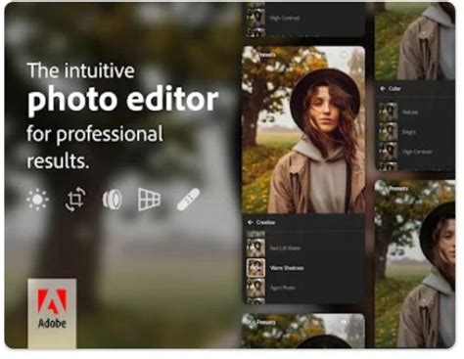Select the perspective grid geometry icon
The height and width of the screenshot is (359, 464).
tap(149, 199)
